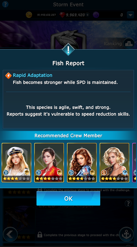Confirm the Fish Report with OK
This screenshot has height=247, width=137.
coord(68,198)
